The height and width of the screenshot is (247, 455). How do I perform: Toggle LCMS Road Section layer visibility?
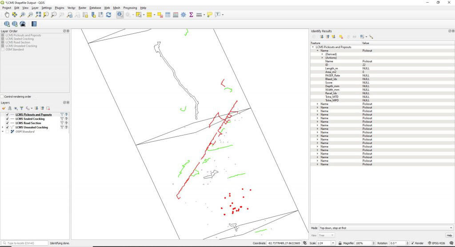click(7, 123)
